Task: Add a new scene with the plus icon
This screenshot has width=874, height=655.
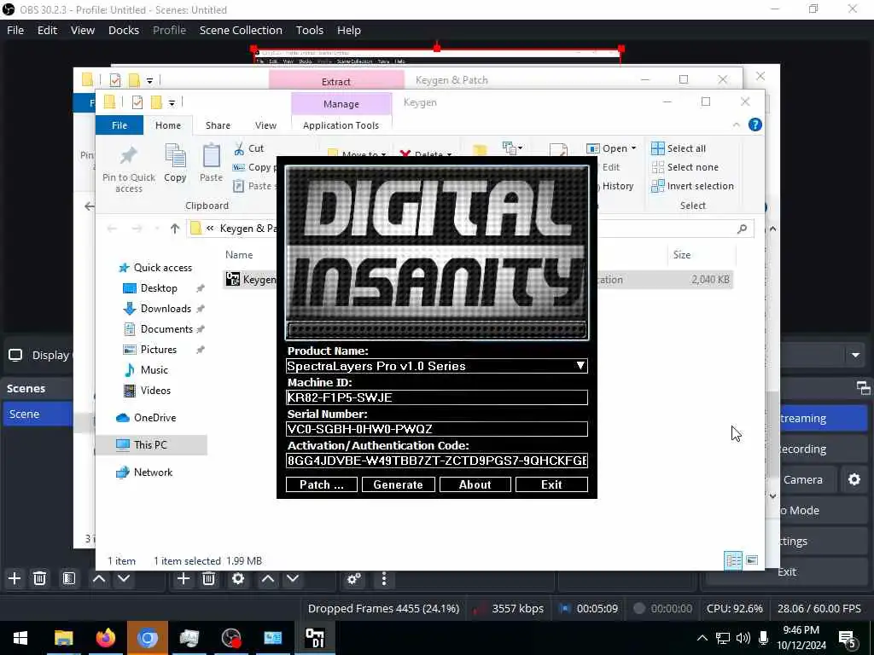Action: coord(15,579)
